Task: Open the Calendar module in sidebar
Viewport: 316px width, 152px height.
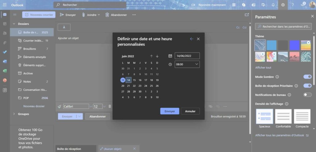Action: click(5, 24)
